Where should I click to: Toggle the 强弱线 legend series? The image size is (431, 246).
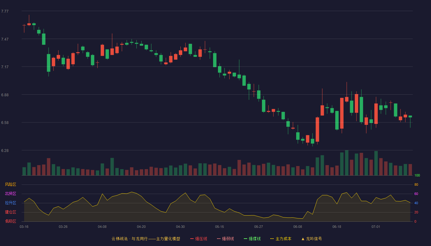coord(225,239)
